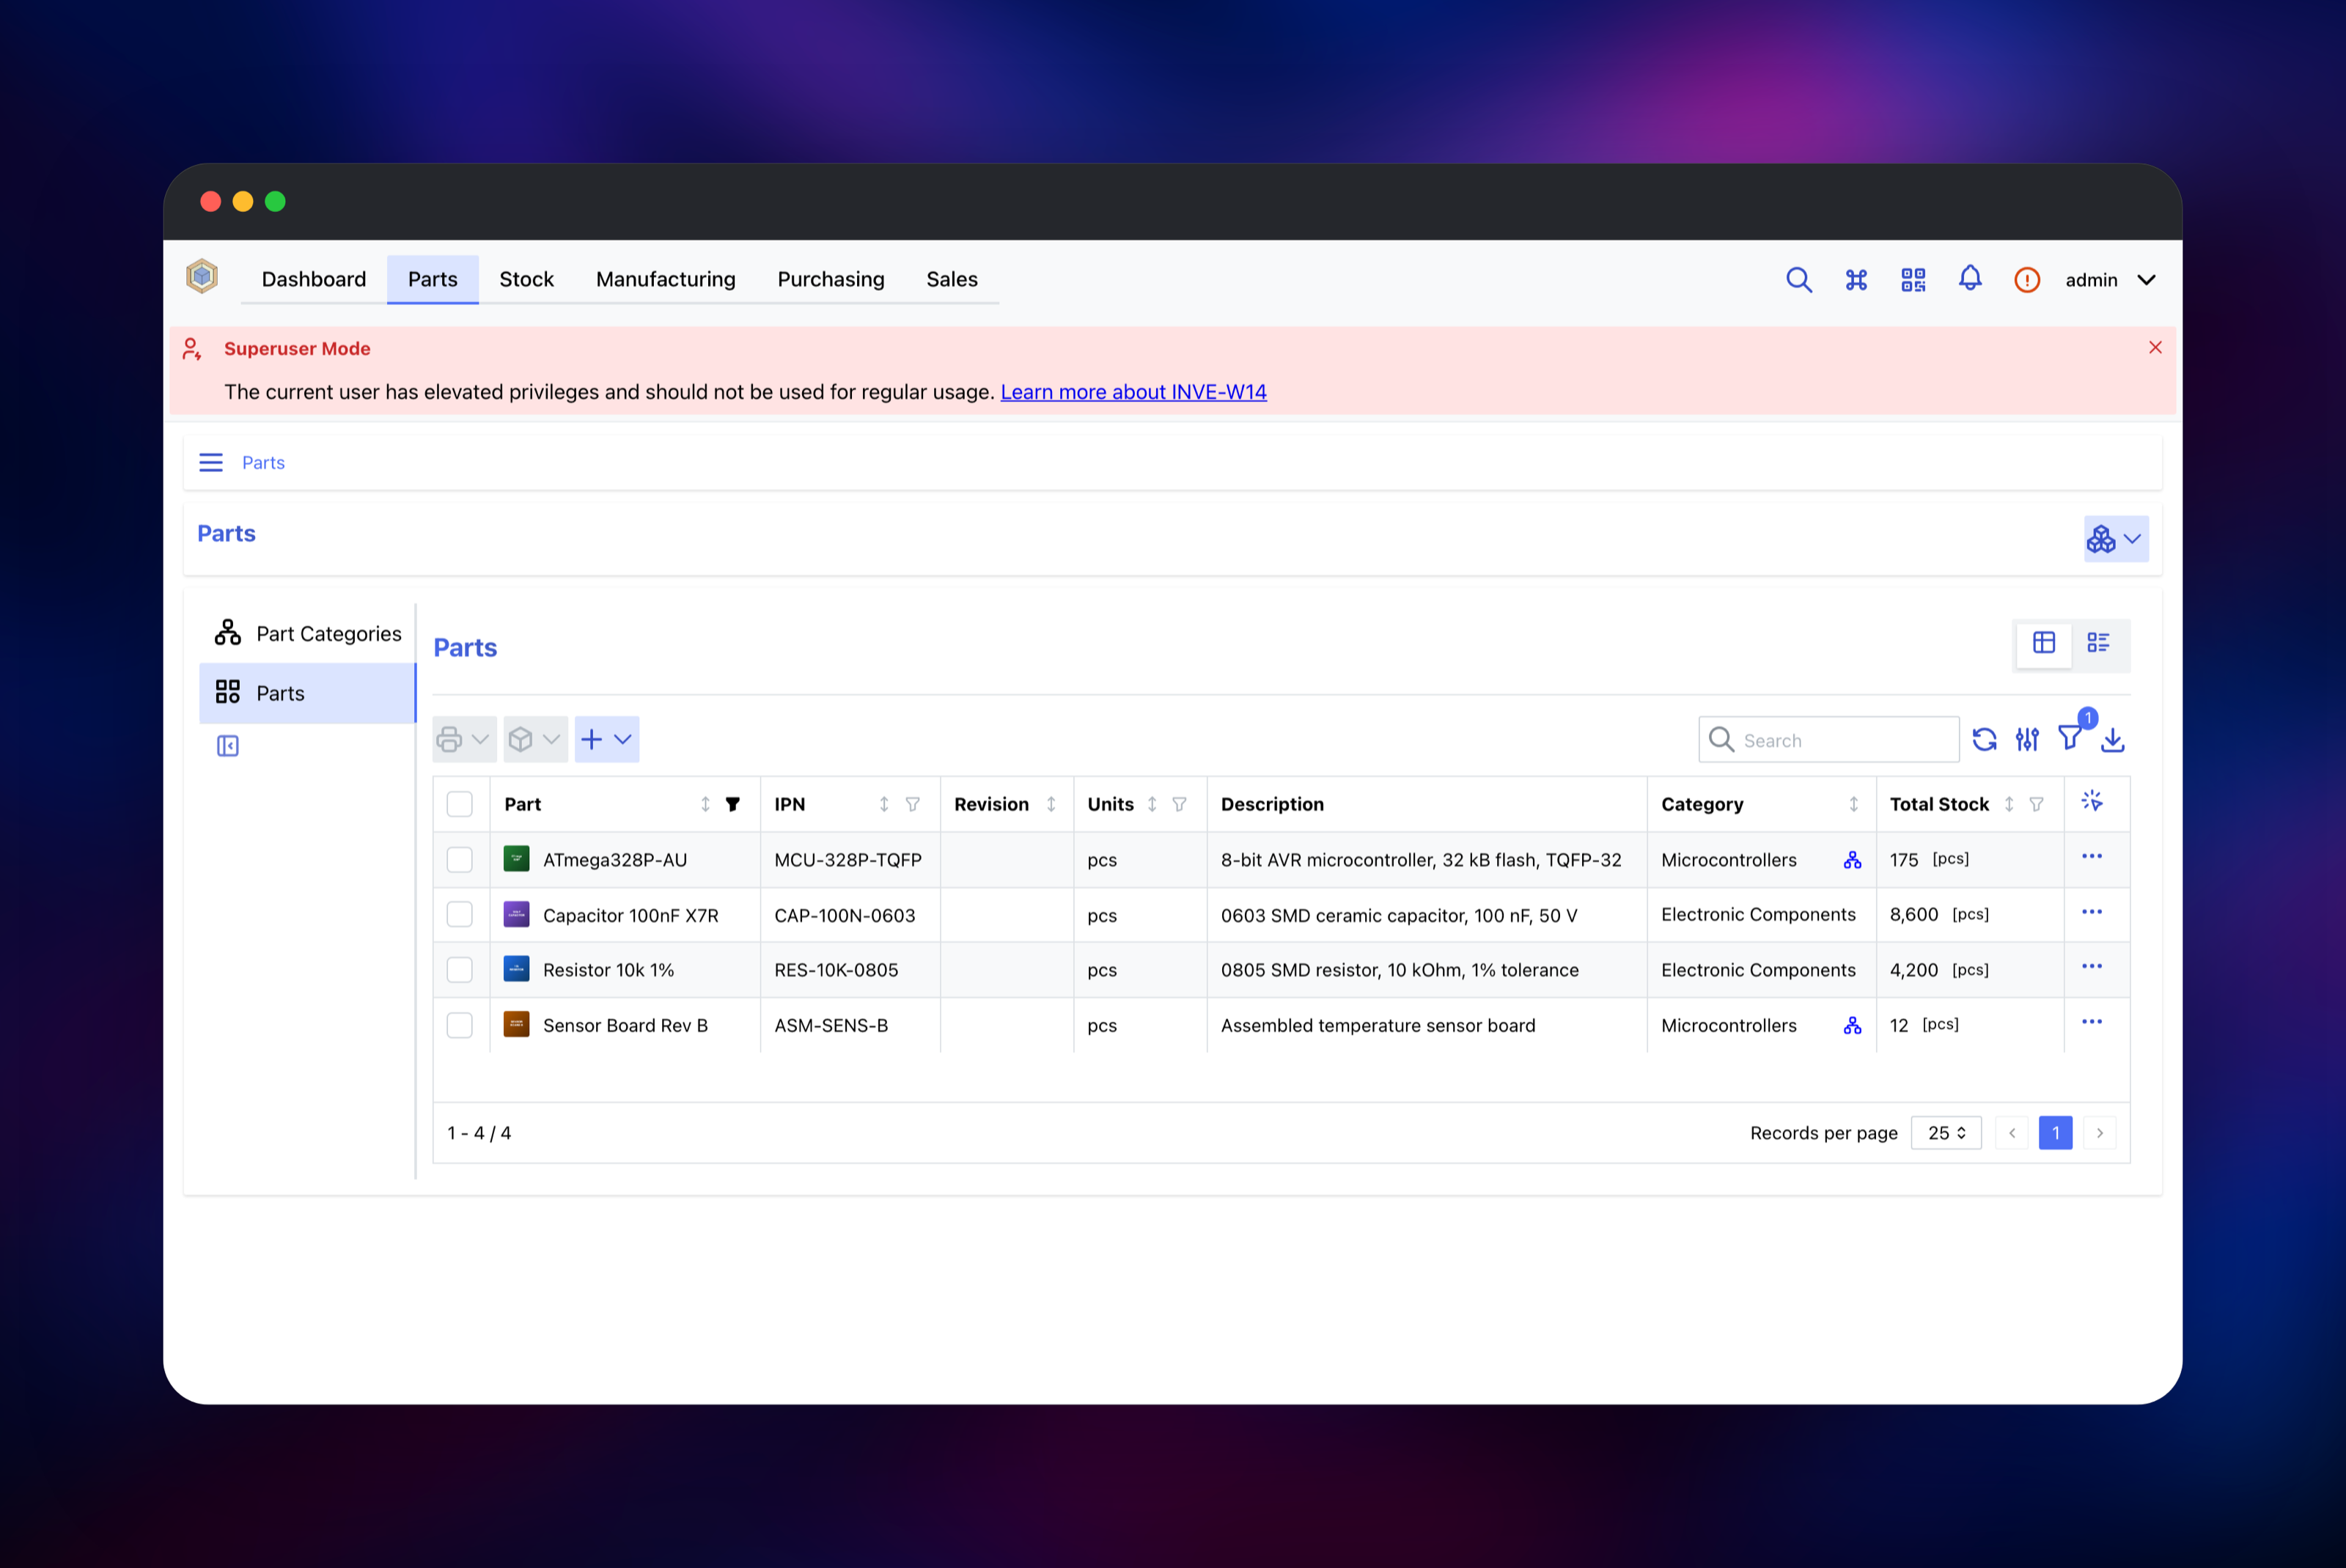Switch to parametric list view icon
This screenshot has height=1568, width=2346.
tap(2098, 643)
